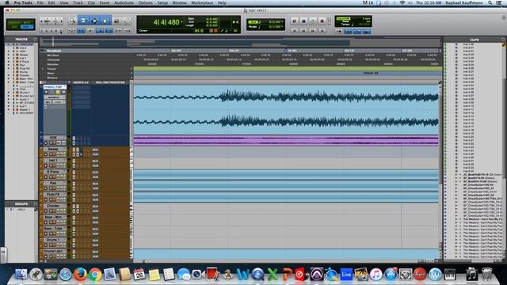This screenshot has height=285, width=507.
Task: Click the transport Stop button
Action: pos(303,21)
